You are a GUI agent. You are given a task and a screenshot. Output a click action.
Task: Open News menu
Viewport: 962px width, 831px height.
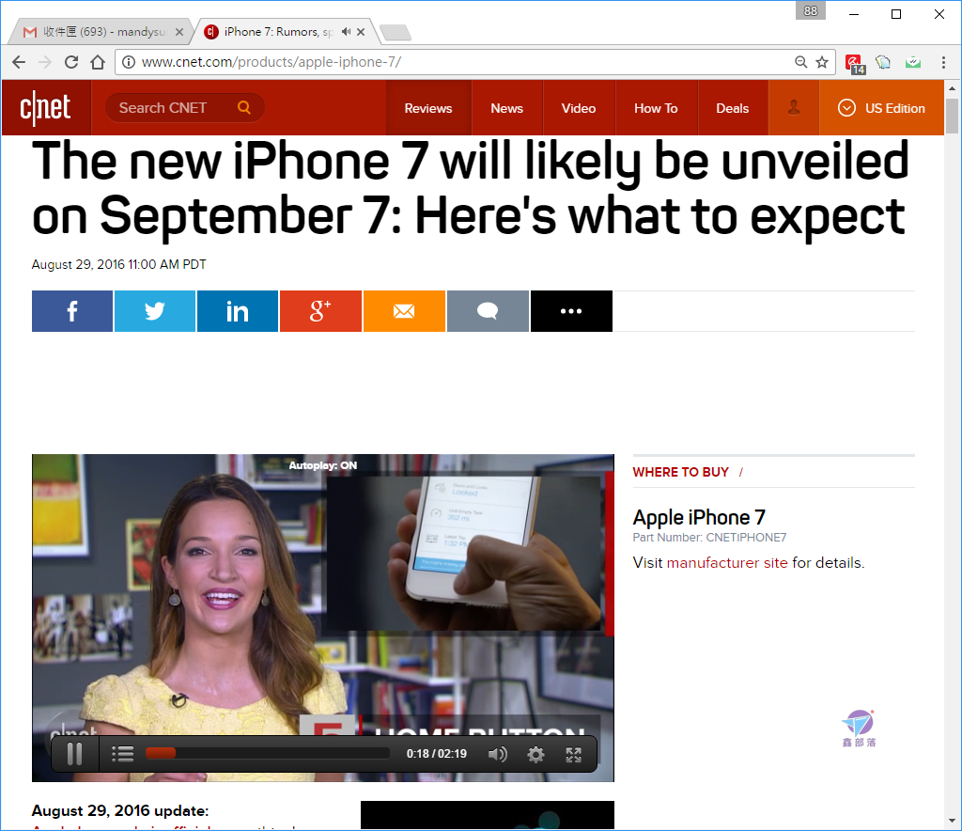pyautogui.click(x=506, y=108)
